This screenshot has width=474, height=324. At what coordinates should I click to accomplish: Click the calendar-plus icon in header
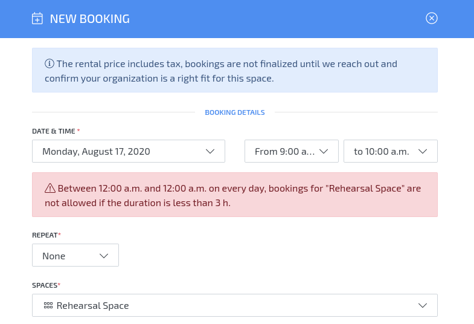[x=37, y=19]
